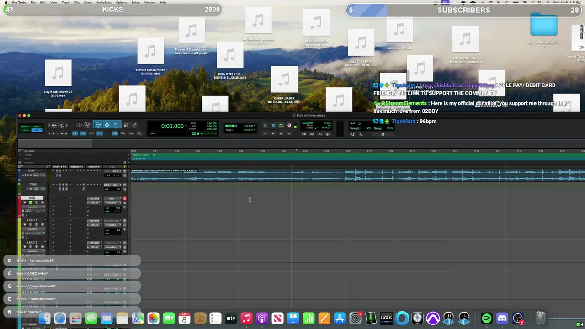Viewport: 585px width, 329px height.
Task: Select the audio clip on BEAT track
Action: click(358, 175)
